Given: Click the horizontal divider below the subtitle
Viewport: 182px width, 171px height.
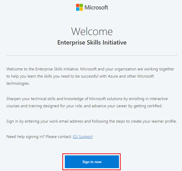Looking at the screenshot, I should coord(92,56).
